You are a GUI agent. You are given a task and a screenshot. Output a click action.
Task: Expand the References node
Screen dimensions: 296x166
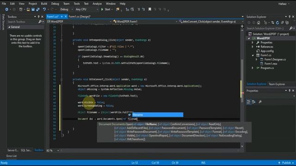click(253, 47)
